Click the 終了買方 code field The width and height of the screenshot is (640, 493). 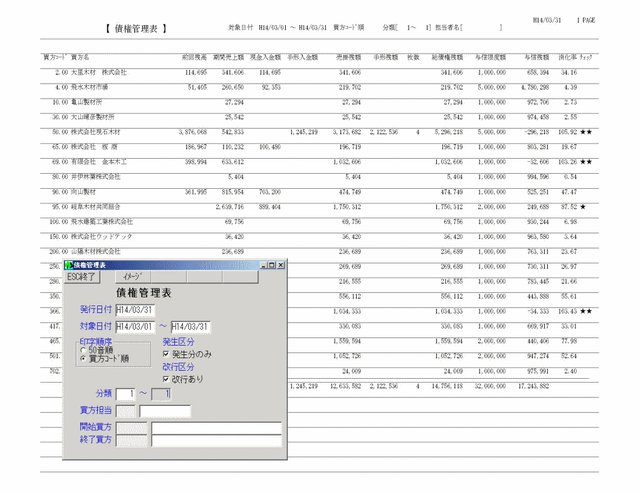[132, 440]
